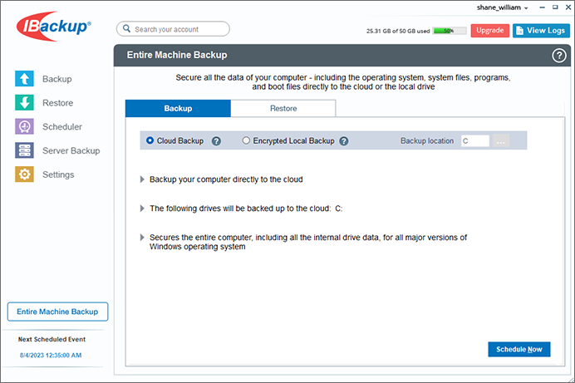Open Backup from the sidebar menu
The width and height of the screenshot is (575, 383).
pos(57,79)
